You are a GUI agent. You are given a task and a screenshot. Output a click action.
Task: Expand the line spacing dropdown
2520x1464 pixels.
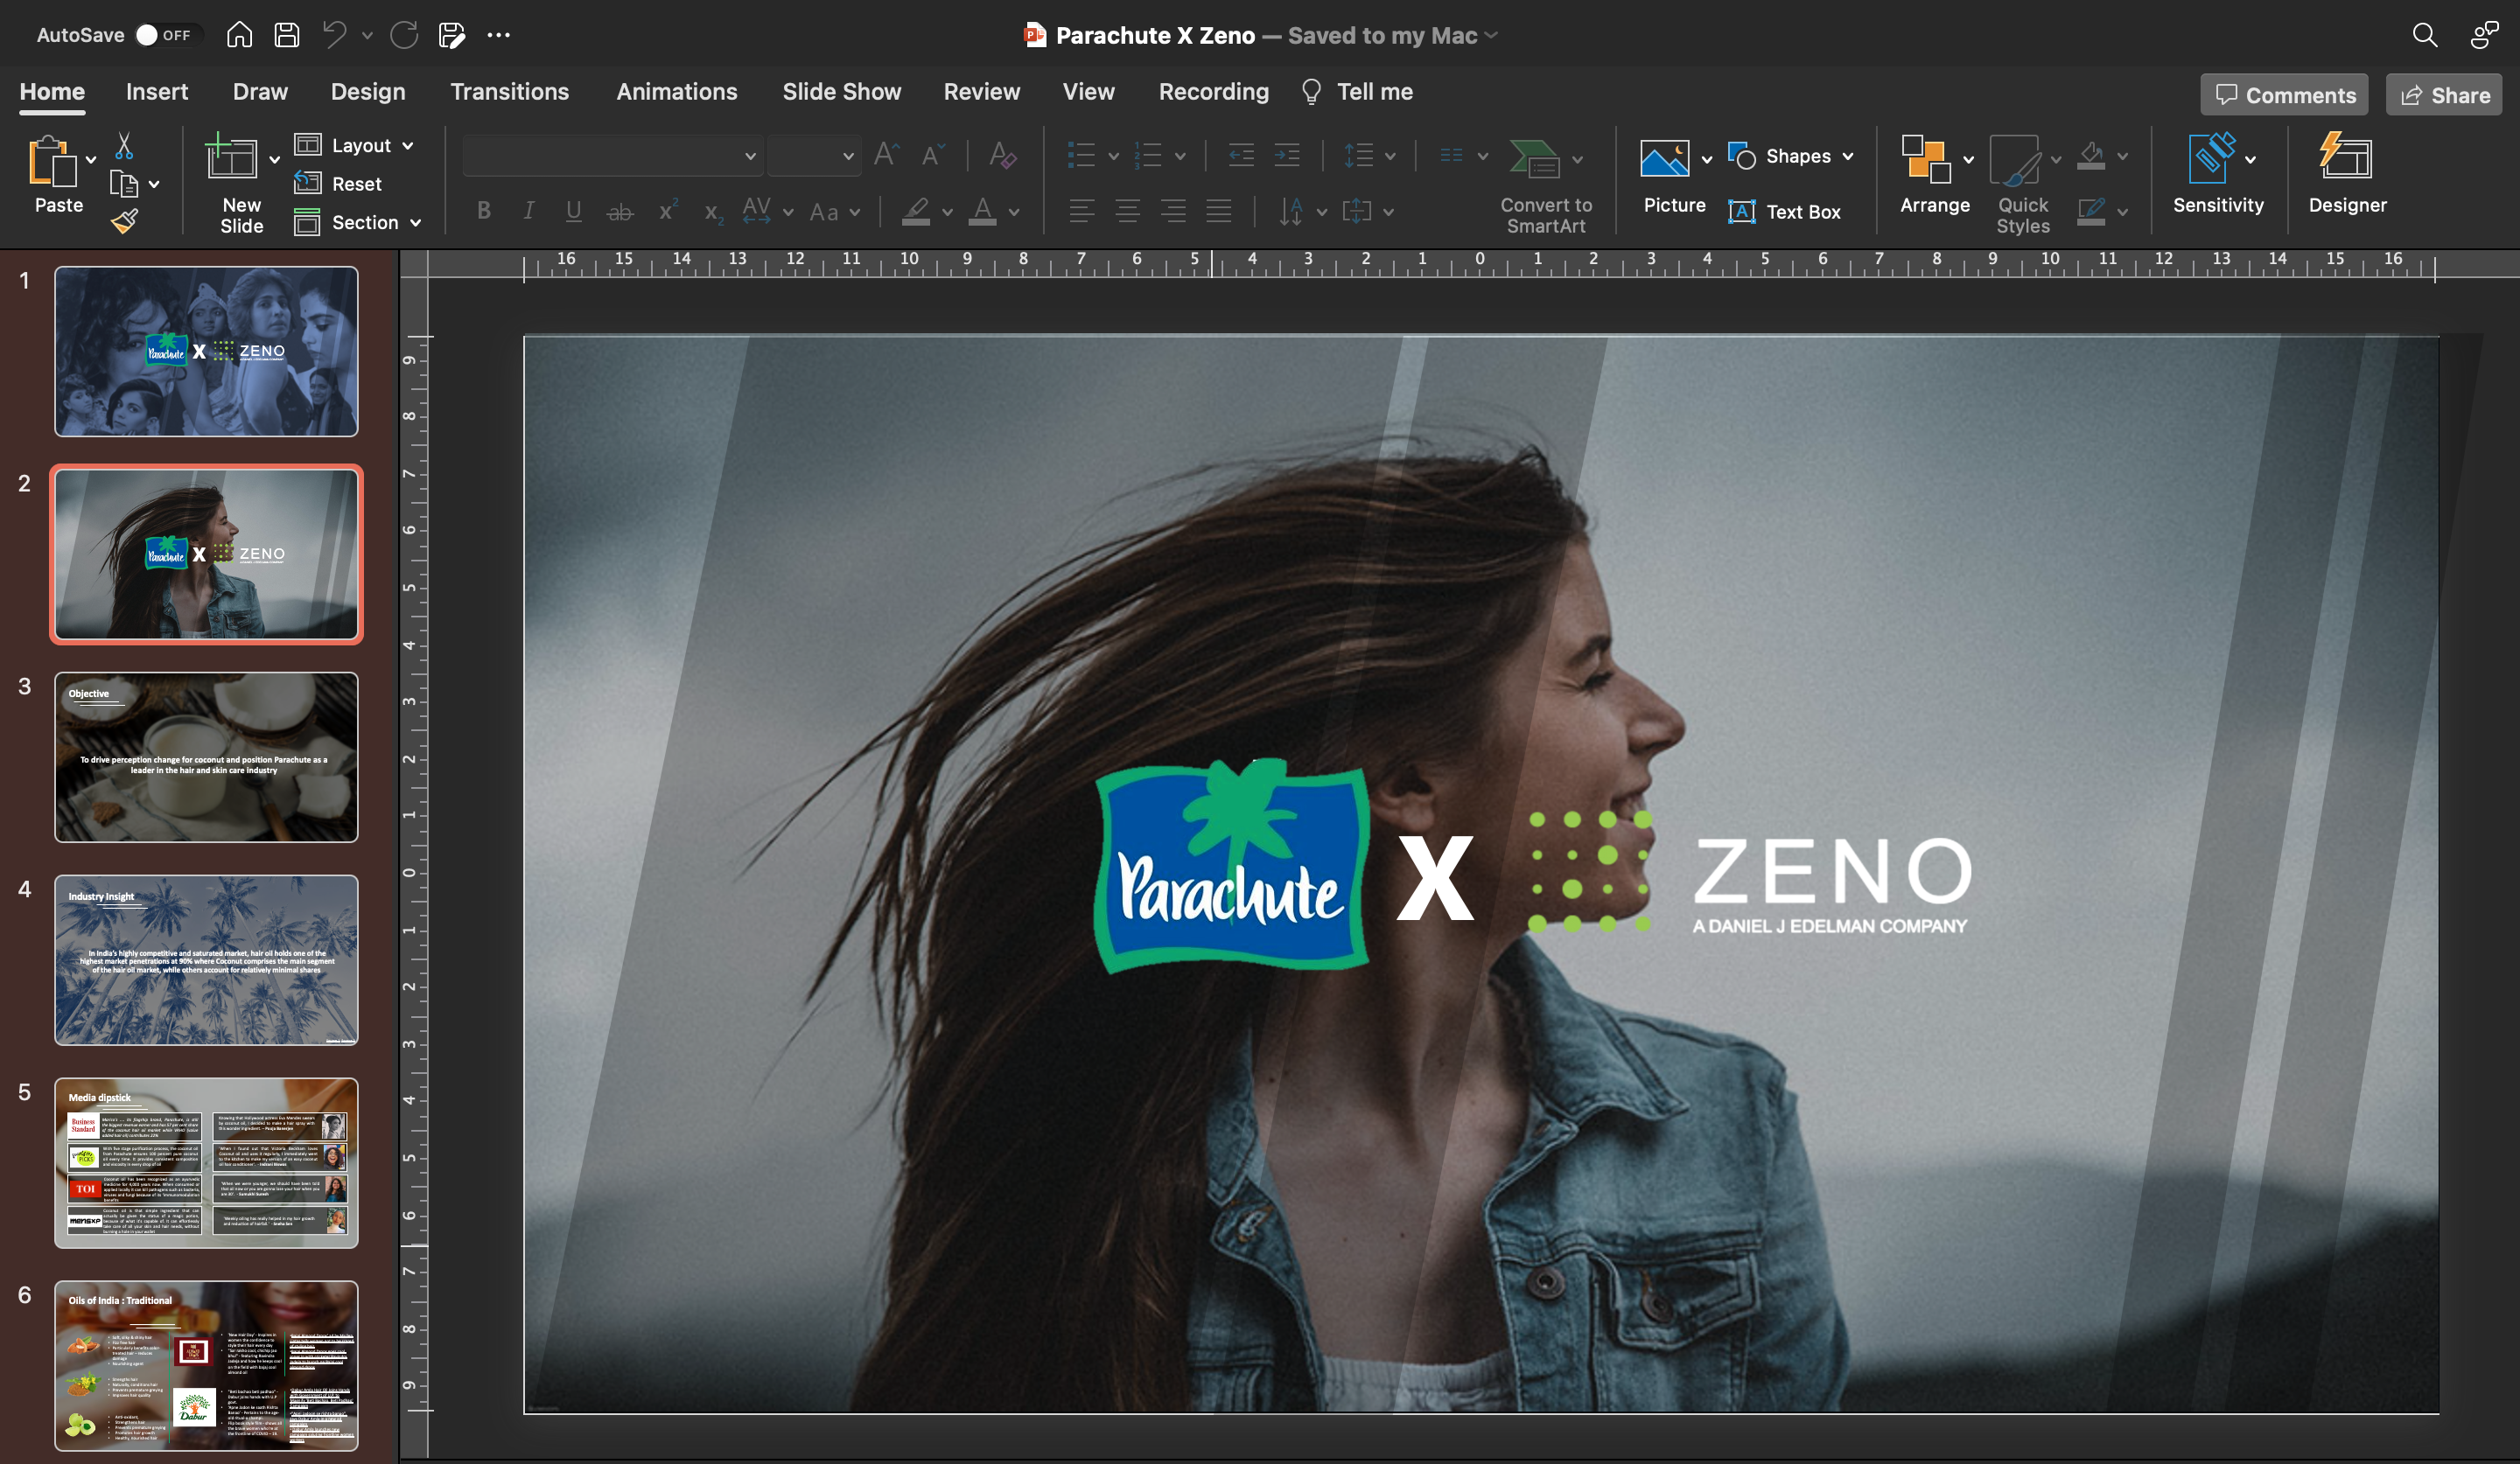(x=1390, y=156)
